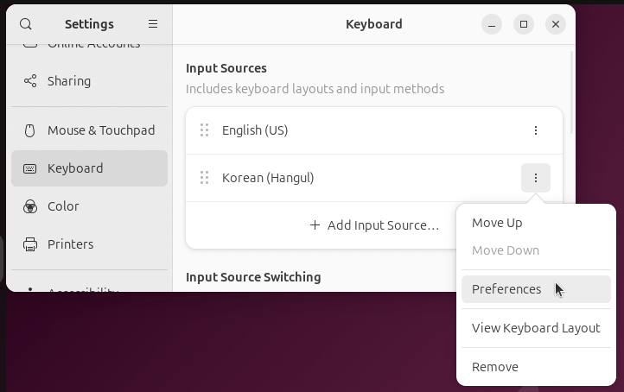Click the Printers icon in sidebar

(x=30, y=244)
